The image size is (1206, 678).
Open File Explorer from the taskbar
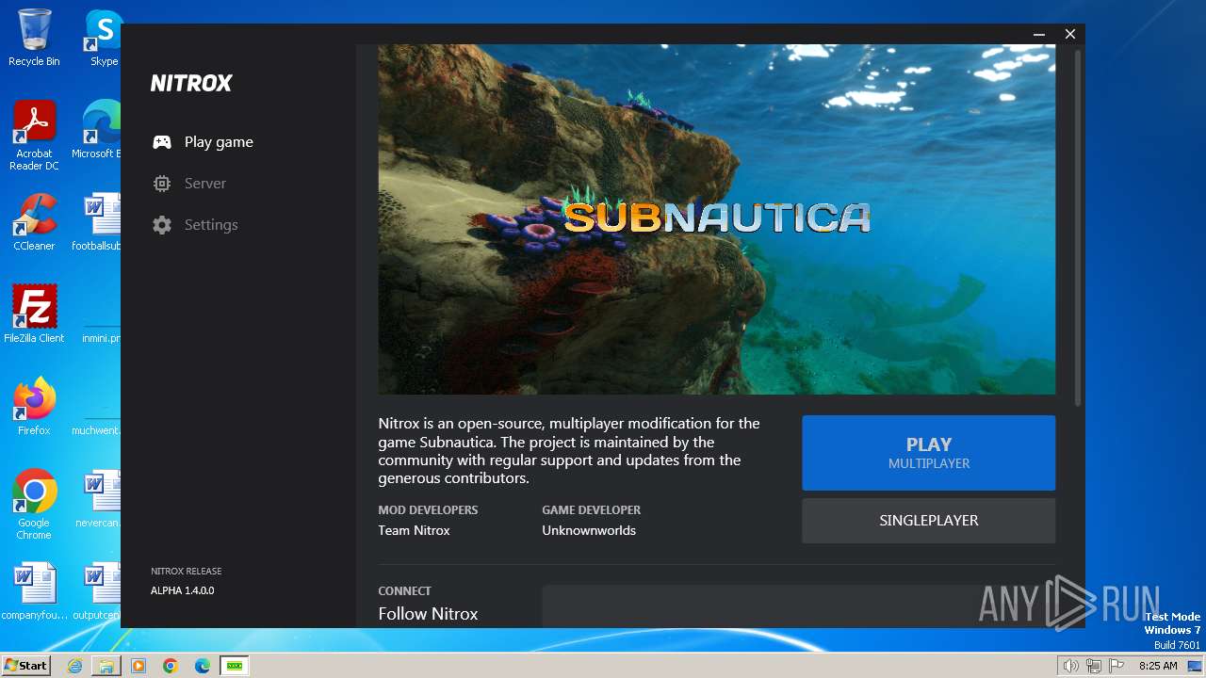106,666
